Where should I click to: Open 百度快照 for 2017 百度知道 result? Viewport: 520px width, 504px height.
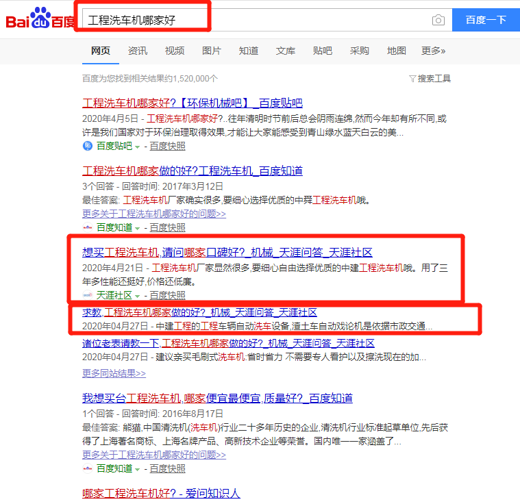pyautogui.click(x=167, y=228)
